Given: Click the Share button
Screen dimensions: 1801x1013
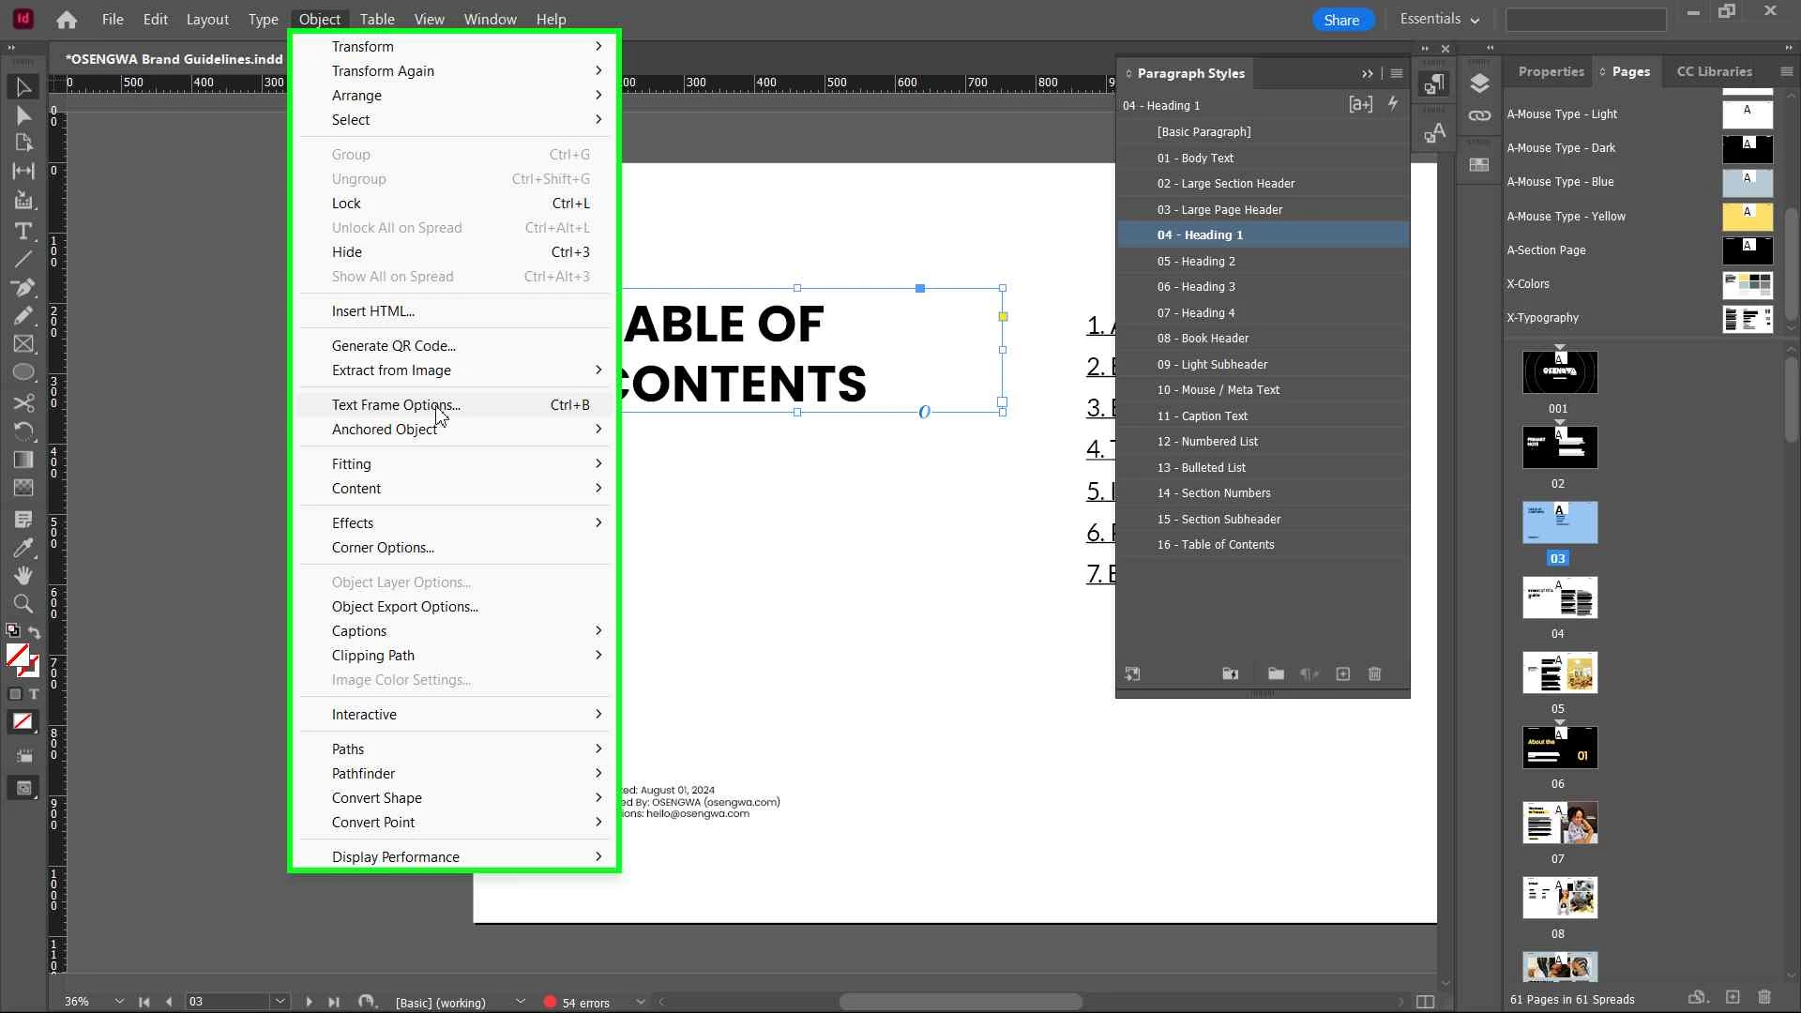Looking at the screenshot, I should [x=1341, y=20].
